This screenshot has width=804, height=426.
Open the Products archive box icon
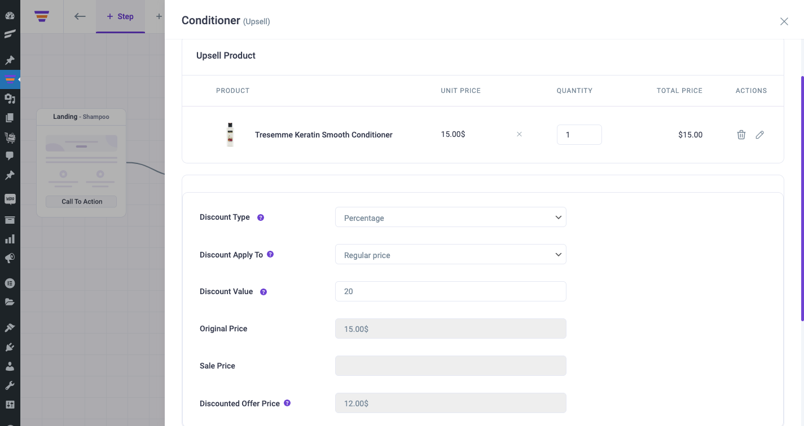point(10,220)
